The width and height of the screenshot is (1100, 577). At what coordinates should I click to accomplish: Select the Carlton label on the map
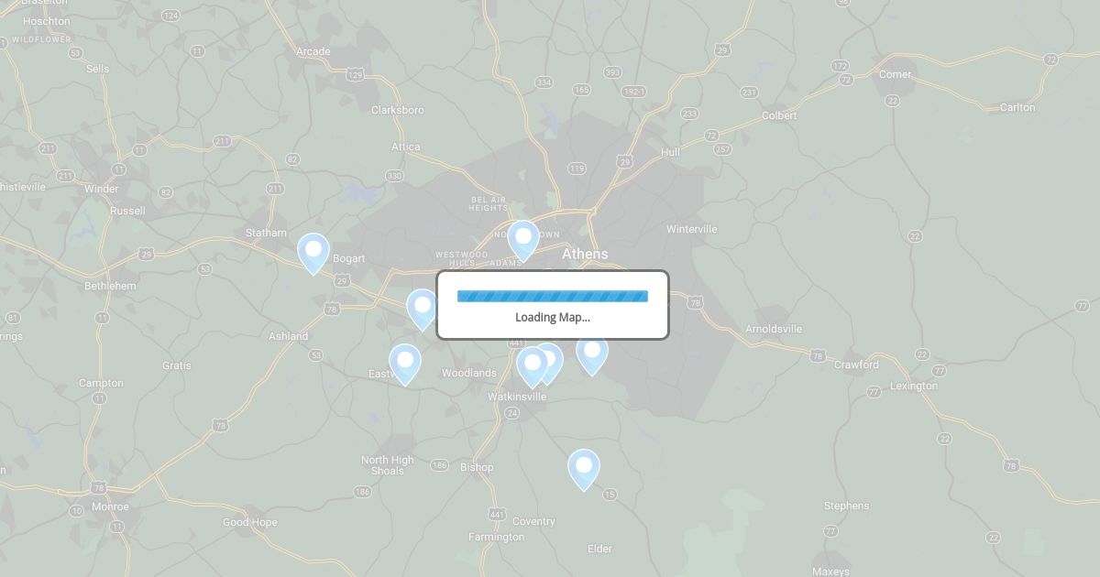(x=1017, y=107)
